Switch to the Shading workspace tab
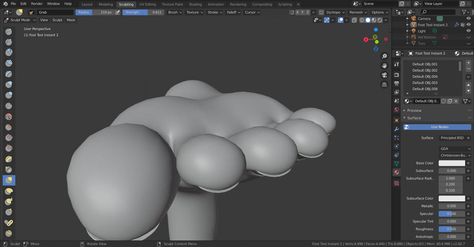Image resolution: width=474 pixels, height=247 pixels. [x=195, y=4]
